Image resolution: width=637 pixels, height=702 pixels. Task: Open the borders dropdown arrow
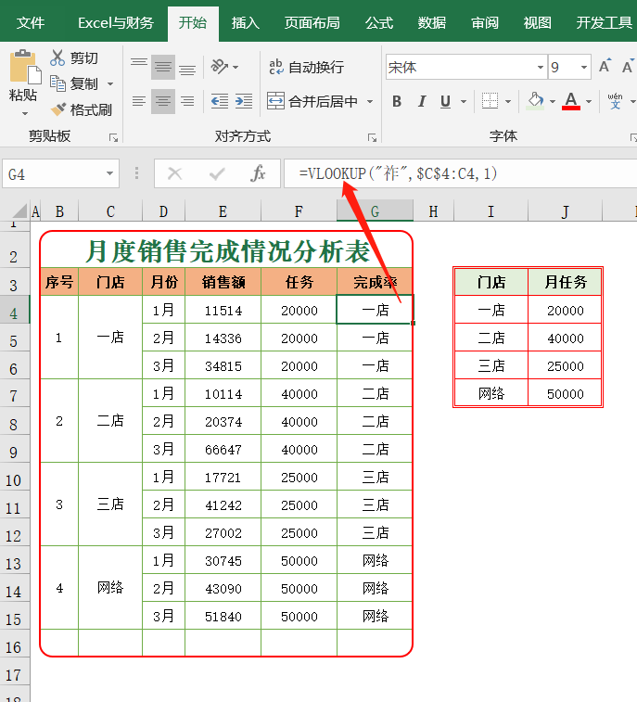click(x=507, y=102)
